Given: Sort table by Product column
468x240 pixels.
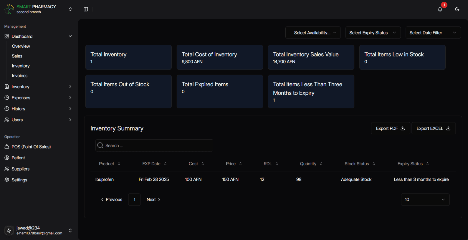Looking at the screenshot, I should pyautogui.click(x=109, y=164).
